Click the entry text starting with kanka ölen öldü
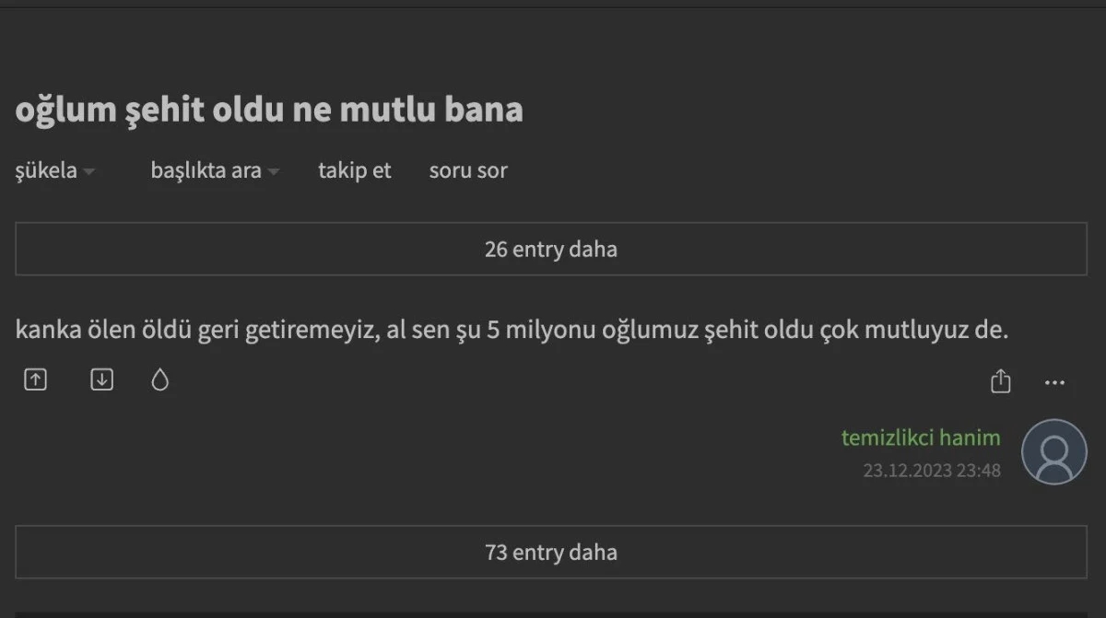This screenshot has width=1106, height=618. click(512, 331)
